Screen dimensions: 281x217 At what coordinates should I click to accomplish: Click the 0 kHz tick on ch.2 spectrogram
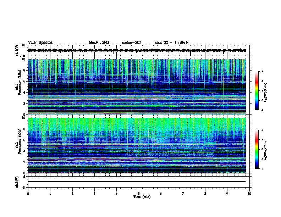[x=24, y=173]
